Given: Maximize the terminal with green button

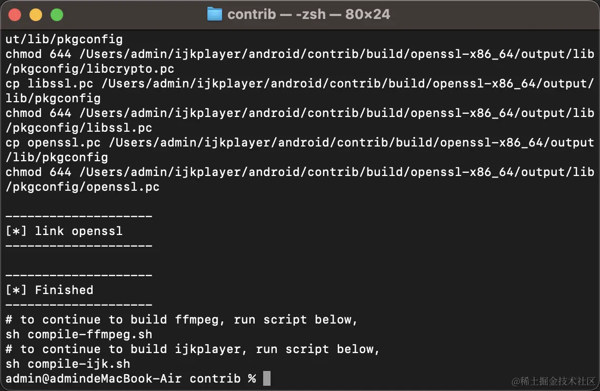Looking at the screenshot, I should point(57,15).
